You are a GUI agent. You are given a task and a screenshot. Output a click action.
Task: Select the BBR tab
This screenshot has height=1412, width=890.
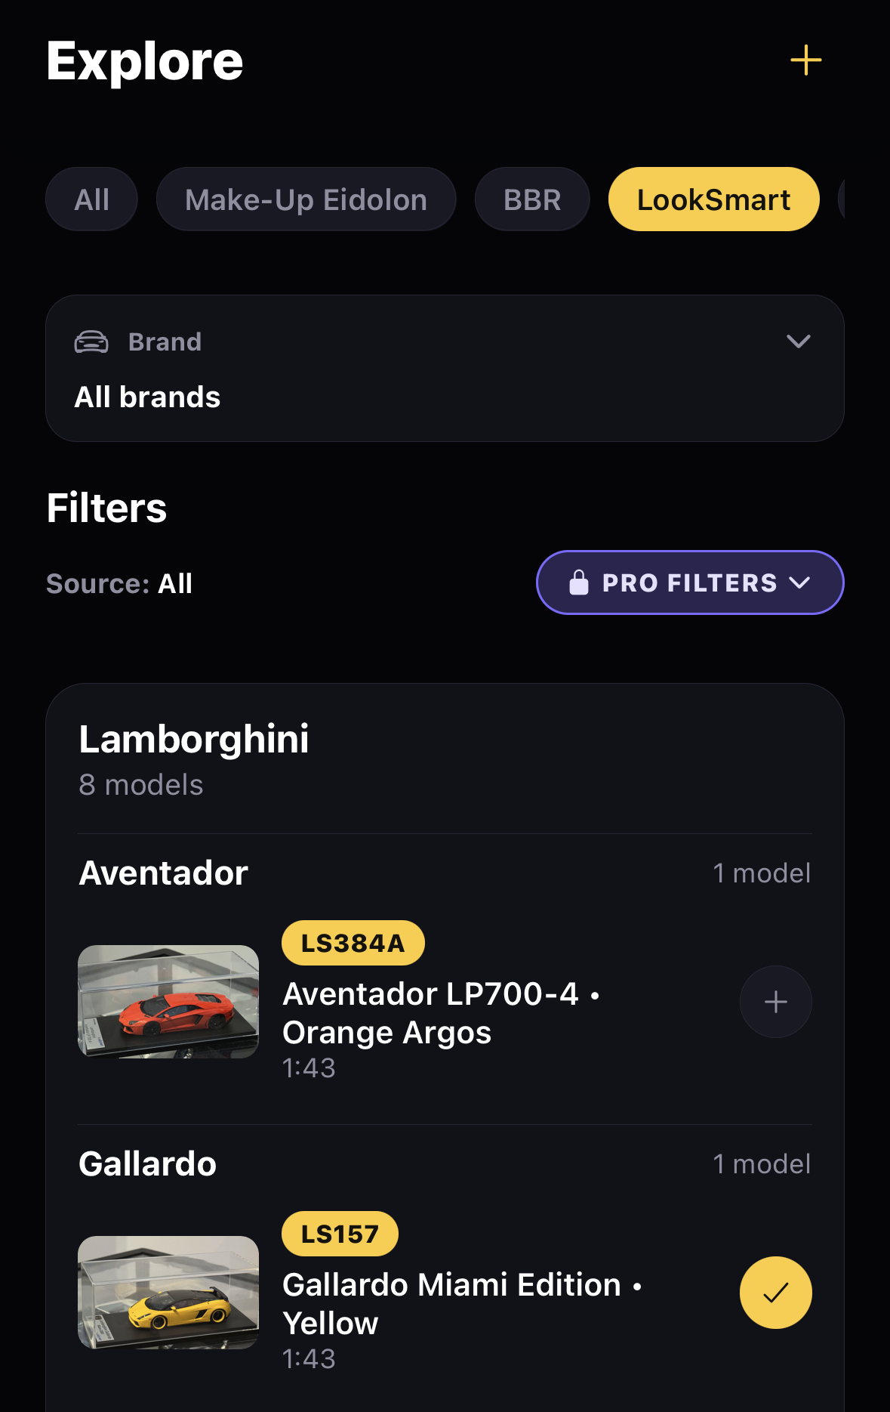click(531, 199)
